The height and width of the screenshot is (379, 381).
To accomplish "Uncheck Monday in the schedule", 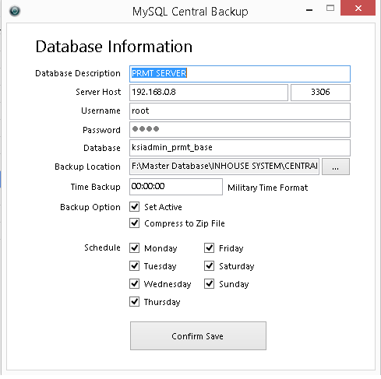I will pos(135,247).
